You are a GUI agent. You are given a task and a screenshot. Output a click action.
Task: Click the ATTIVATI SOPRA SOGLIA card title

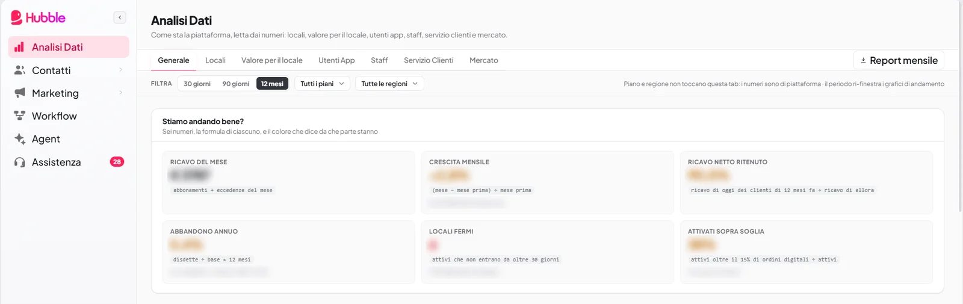726,231
